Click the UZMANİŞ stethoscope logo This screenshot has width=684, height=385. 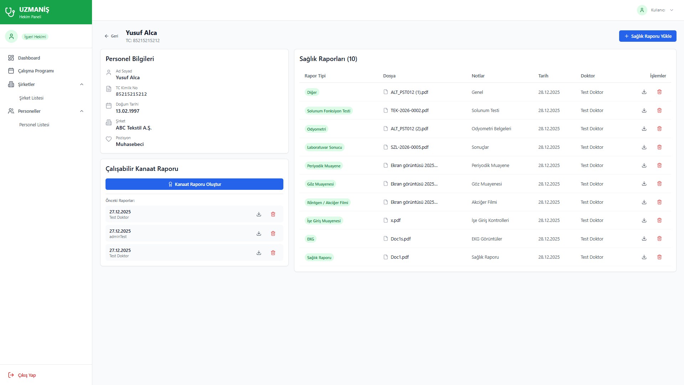coord(10,12)
